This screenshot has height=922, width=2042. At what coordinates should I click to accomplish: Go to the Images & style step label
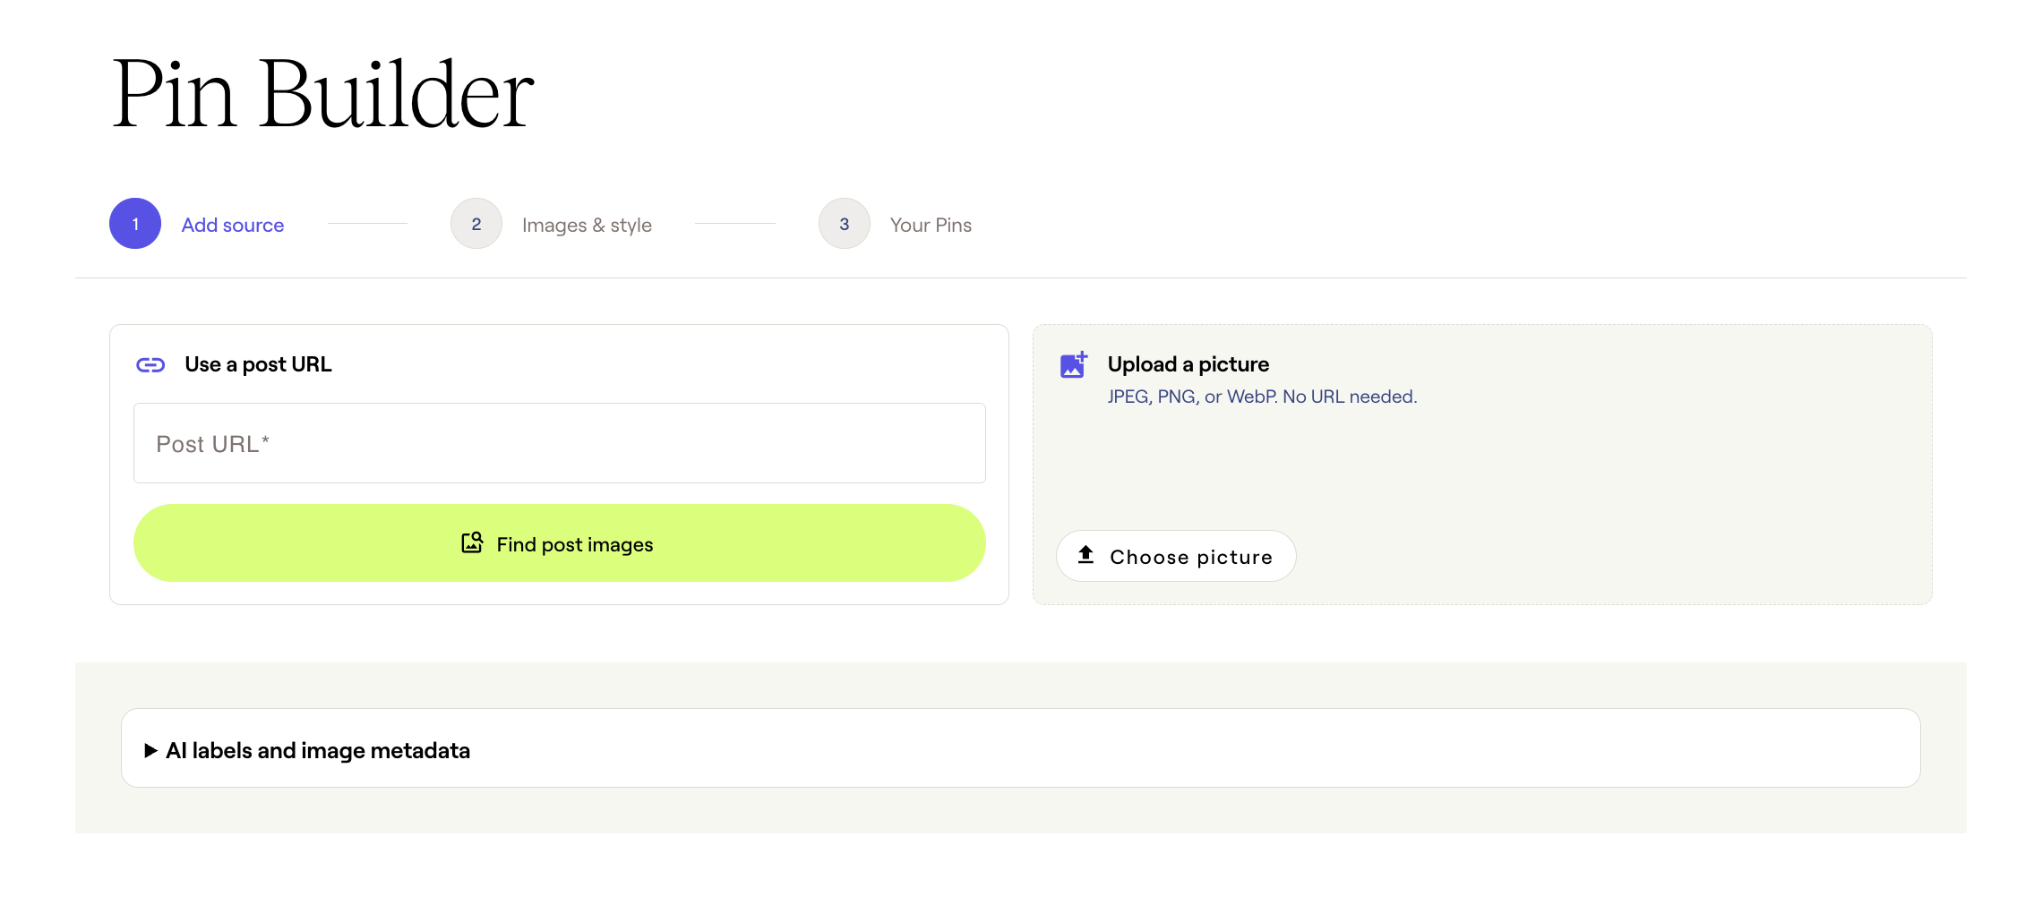pos(587,225)
